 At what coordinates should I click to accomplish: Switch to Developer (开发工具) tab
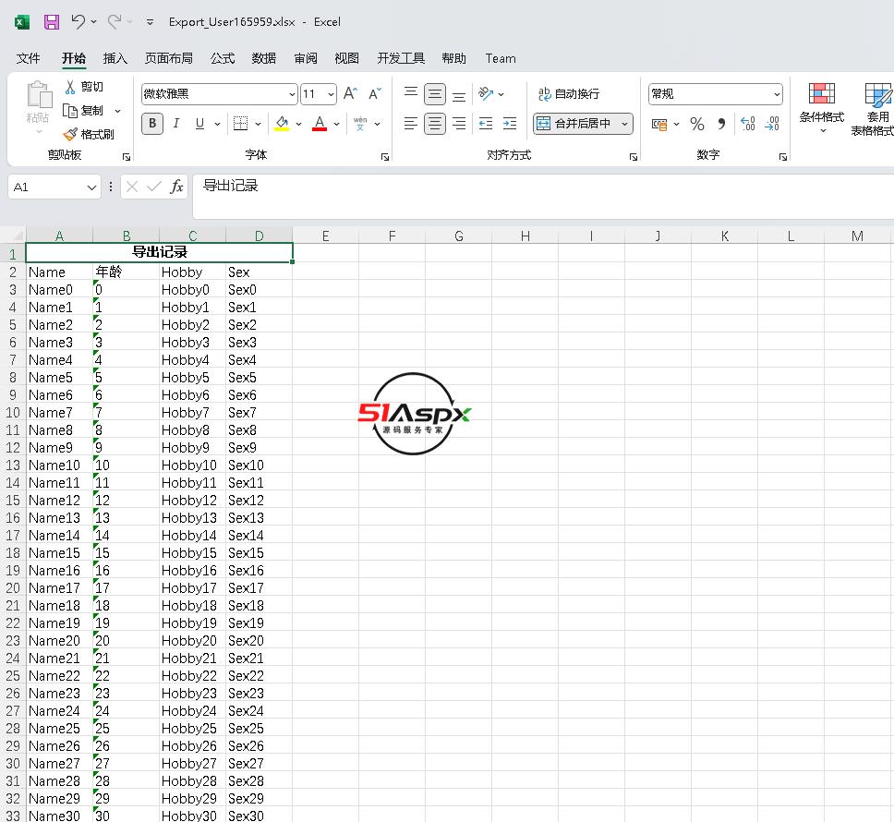(401, 58)
